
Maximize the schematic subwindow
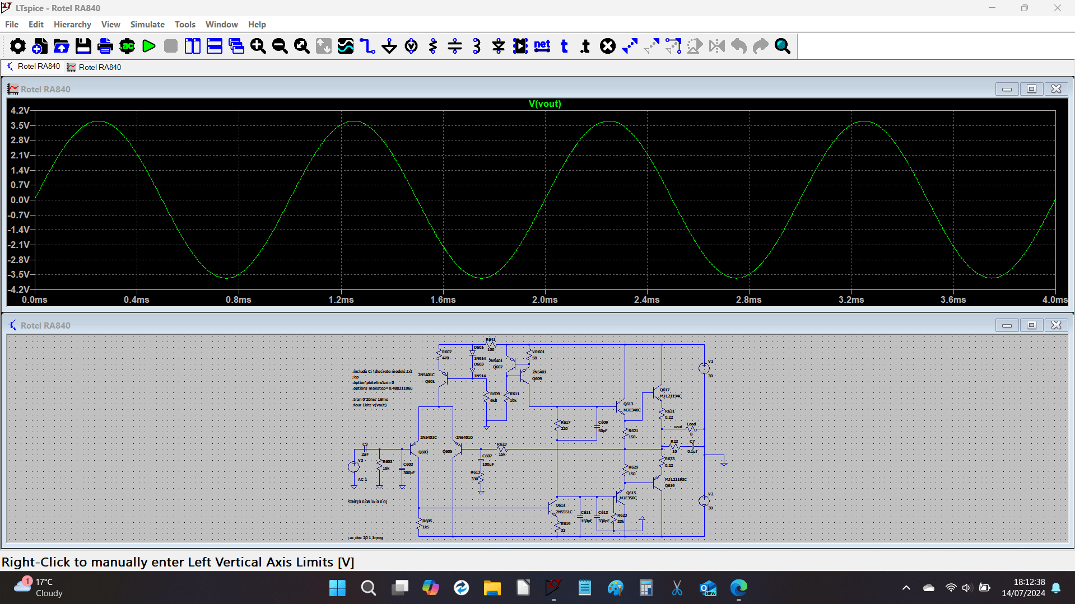tap(1031, 325)
